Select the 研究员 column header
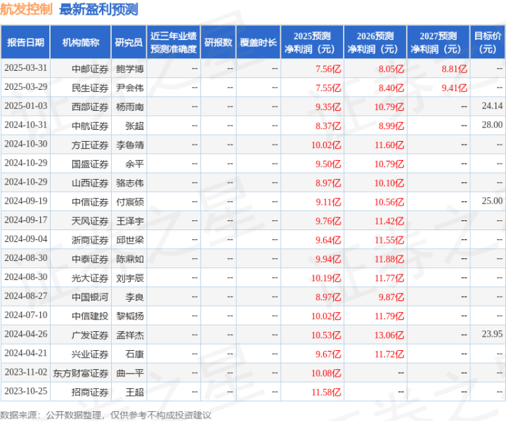This screenshot has height=421, width=506. click(129, 42)
